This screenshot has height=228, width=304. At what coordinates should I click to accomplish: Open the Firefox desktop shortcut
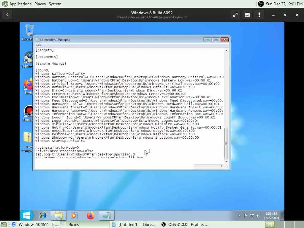pos(28,86)
